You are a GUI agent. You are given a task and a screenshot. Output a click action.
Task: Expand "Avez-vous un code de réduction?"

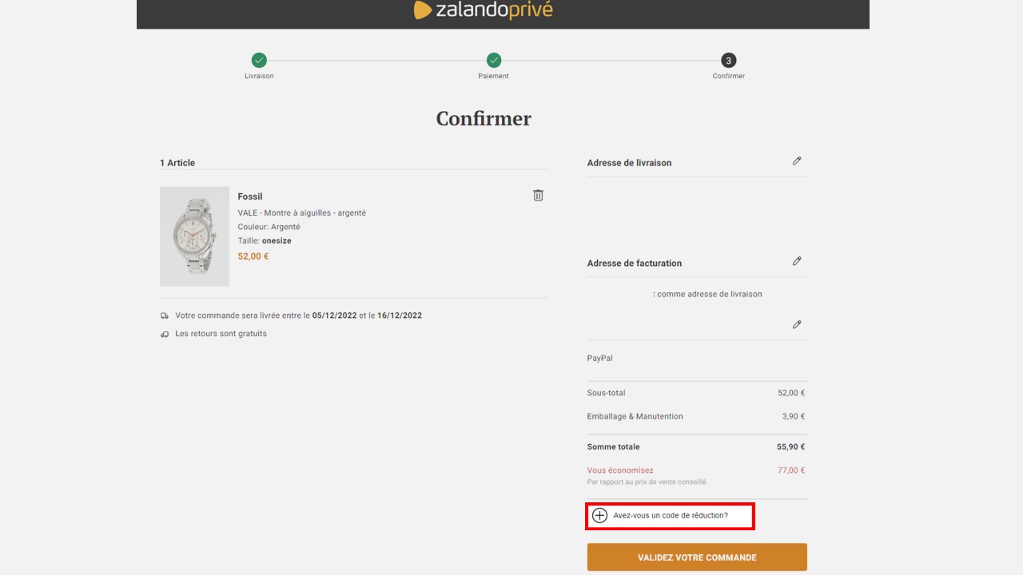tap(671, 515)
